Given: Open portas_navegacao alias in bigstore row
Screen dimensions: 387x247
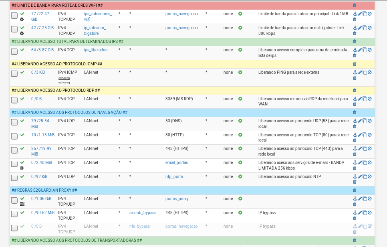Looking at the screenshot, I should pyautogui.click(x=181, y=28).
